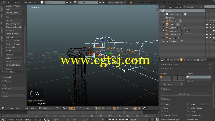Select the translate manipulator arrow icon
Viewport: 215px width, 121px height.
coord(73,108)
